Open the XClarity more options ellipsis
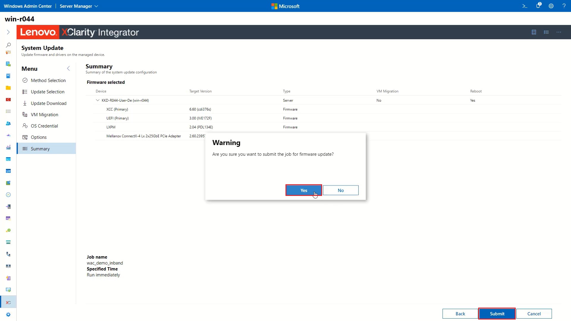 pos(559,32)
